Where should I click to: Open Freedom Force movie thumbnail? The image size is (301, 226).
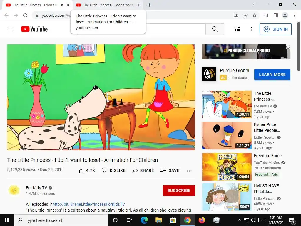[227, 167]
